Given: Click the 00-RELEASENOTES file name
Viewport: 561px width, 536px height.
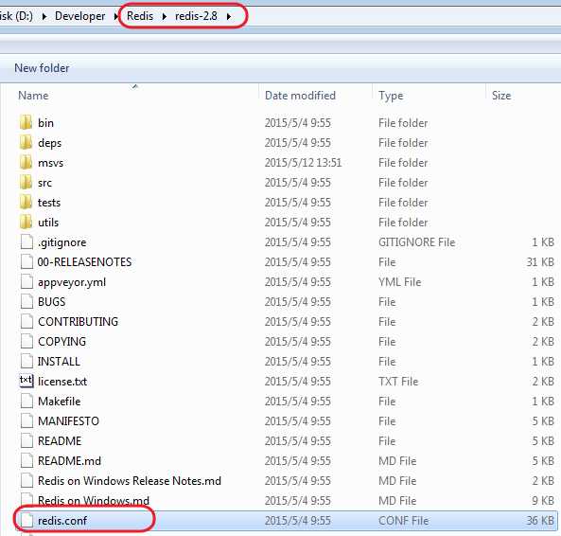Looking at the screenshot, I should click(84, 262).
